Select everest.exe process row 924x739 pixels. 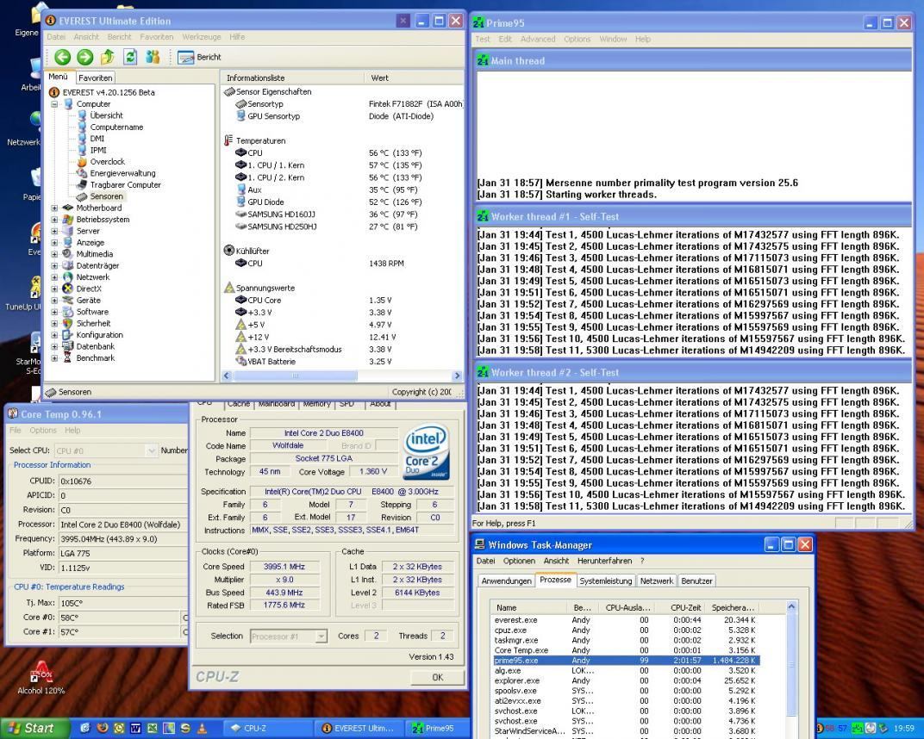pyautogui.click(x=626, y=620)
